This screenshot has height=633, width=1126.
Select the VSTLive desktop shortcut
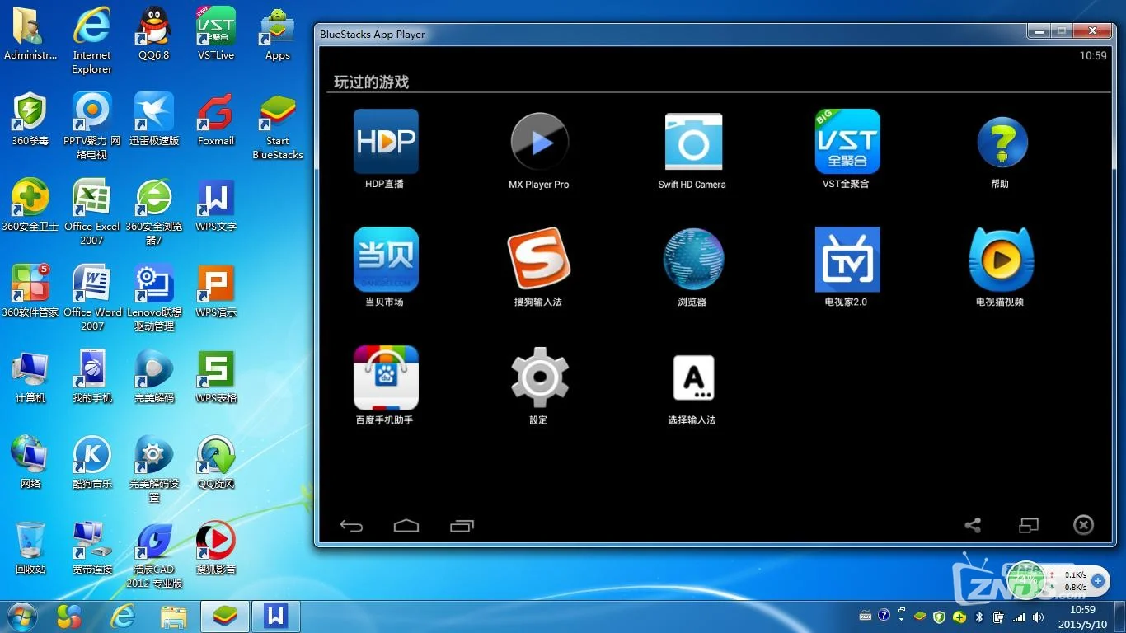(216, 34)
